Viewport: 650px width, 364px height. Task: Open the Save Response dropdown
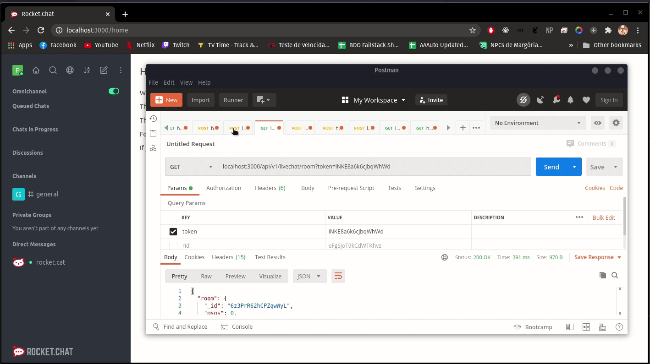tap(598, 257)
